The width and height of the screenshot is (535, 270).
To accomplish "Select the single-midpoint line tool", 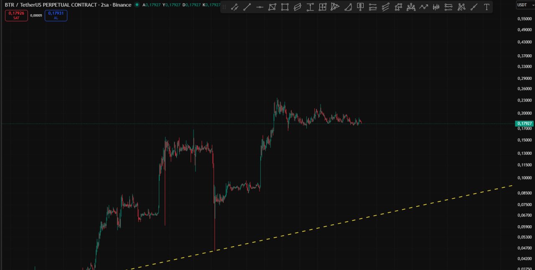I will (x=474, y=7).
